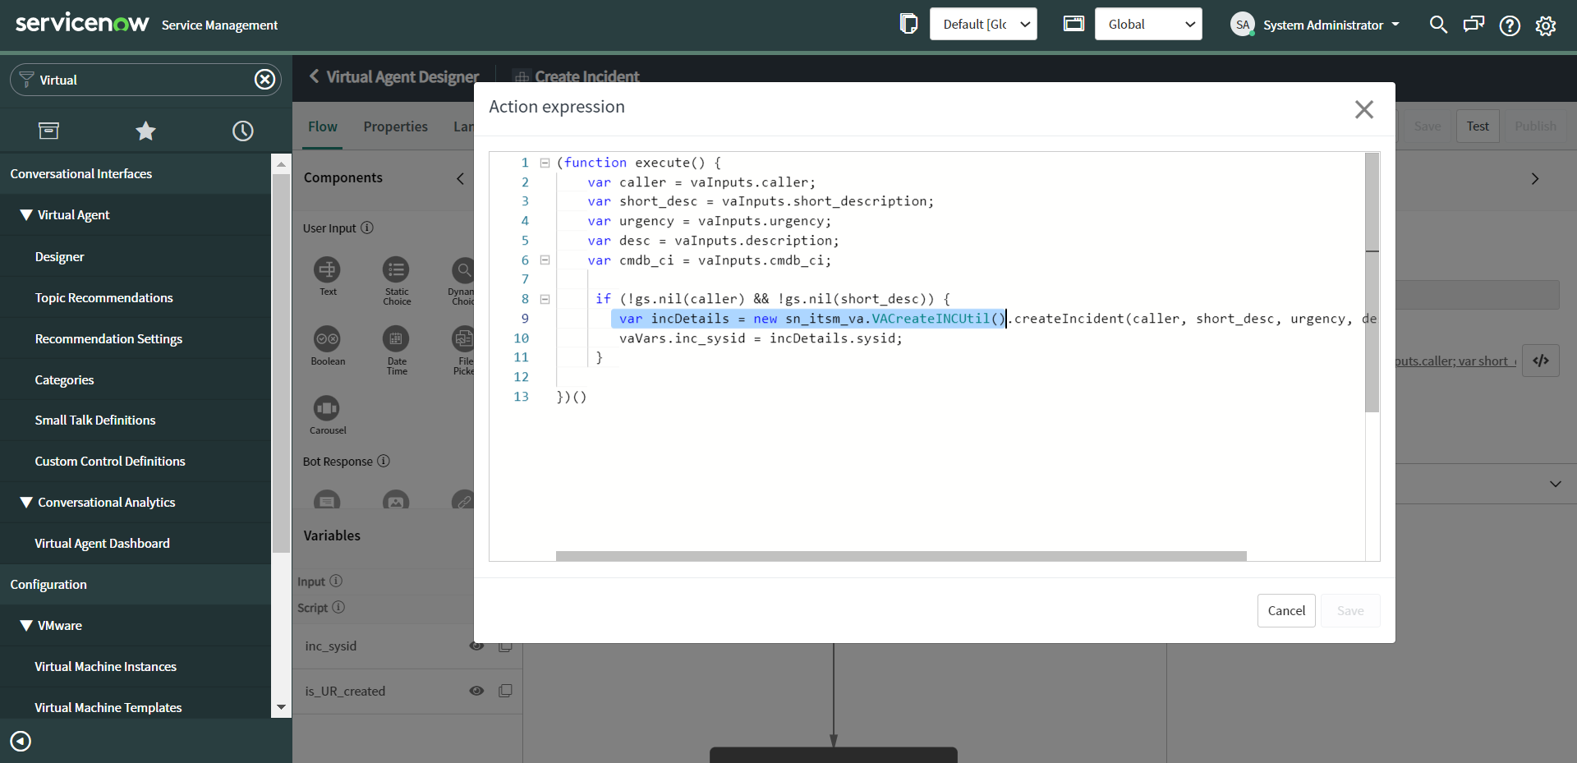
Task: Select the Text user input component
Action: click(328, 276)
